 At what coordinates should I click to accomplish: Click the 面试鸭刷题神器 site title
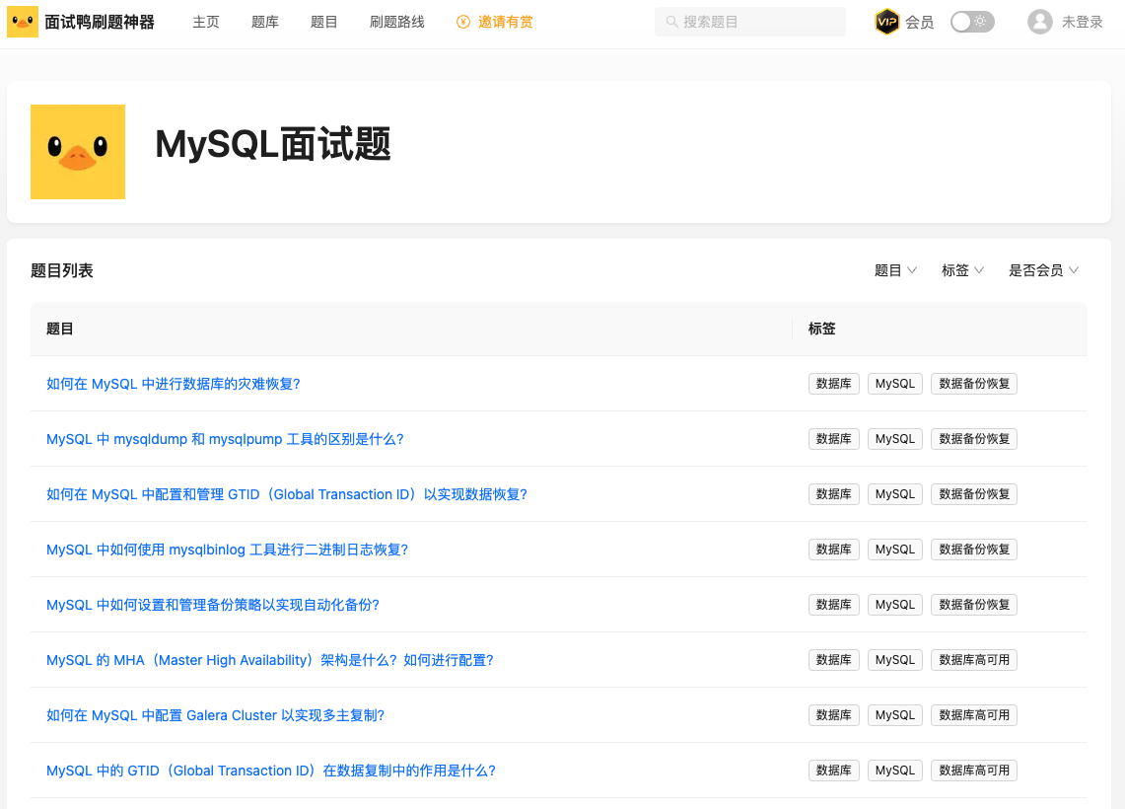coord(100,23)
